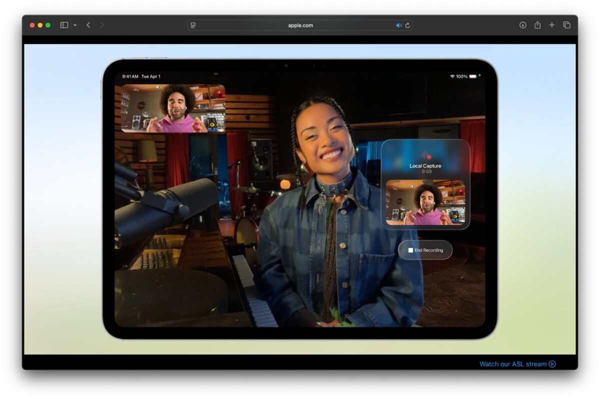Open the forward navigation history

102,24
